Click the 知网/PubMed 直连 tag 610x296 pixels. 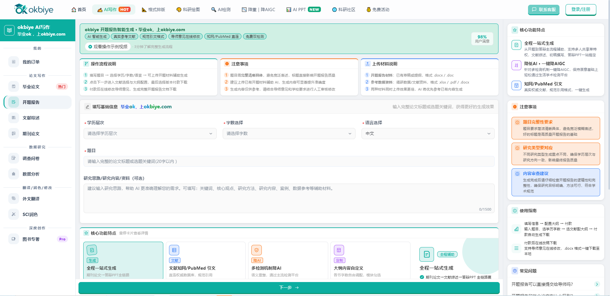point(223,37)
